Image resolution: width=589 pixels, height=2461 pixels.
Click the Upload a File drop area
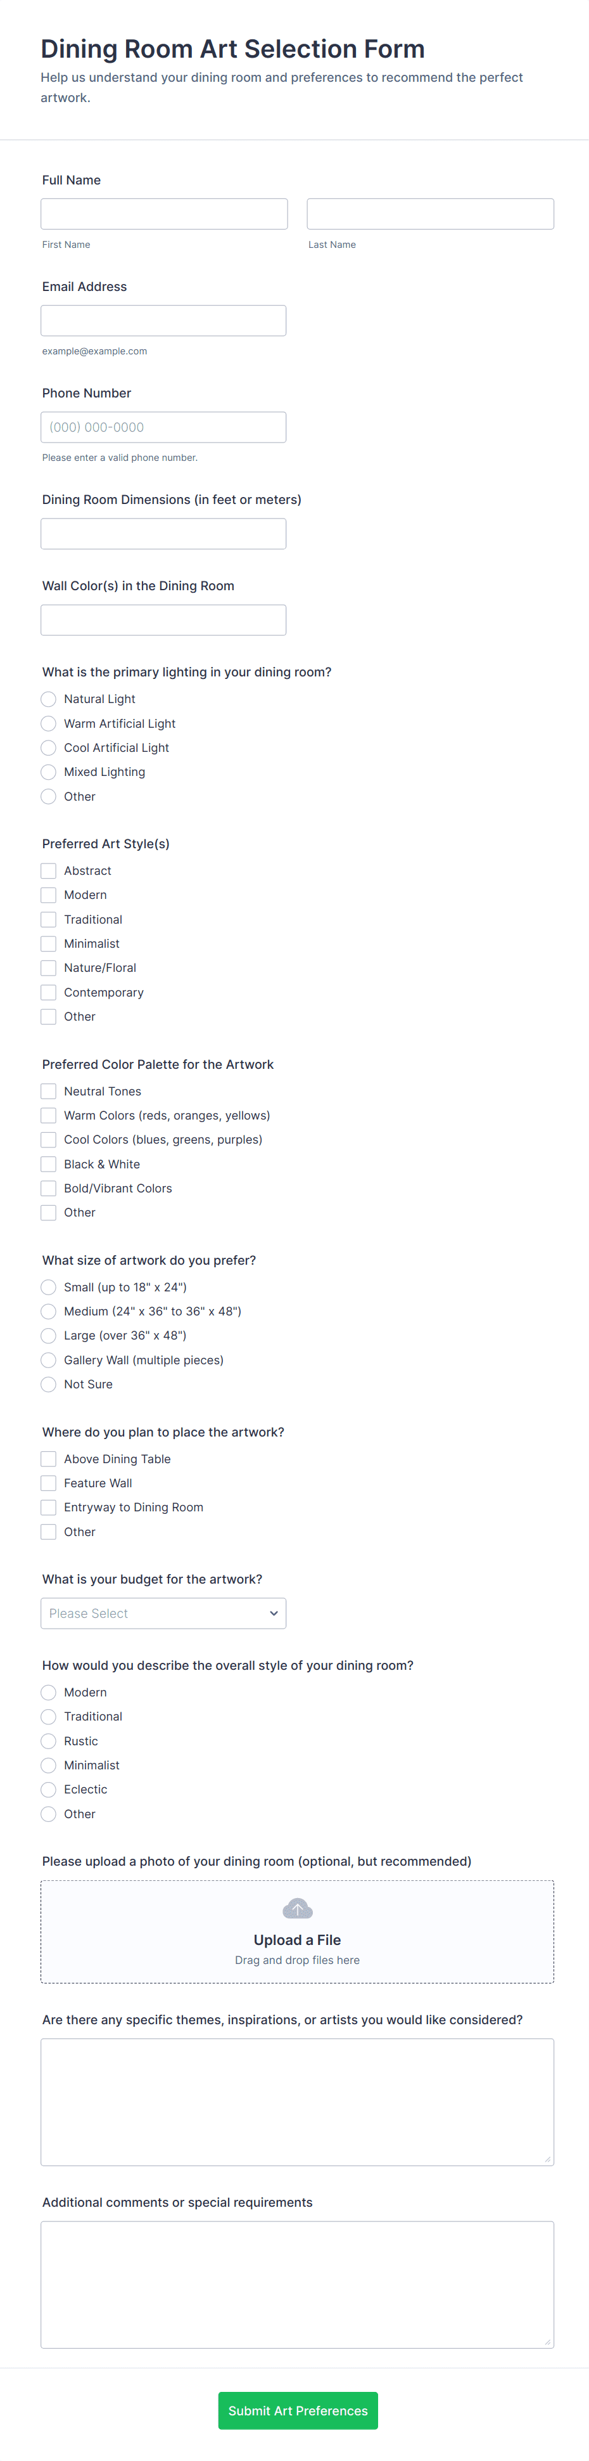297,1932
